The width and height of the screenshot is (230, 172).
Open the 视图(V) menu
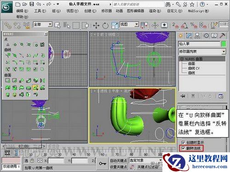(72, 11)
